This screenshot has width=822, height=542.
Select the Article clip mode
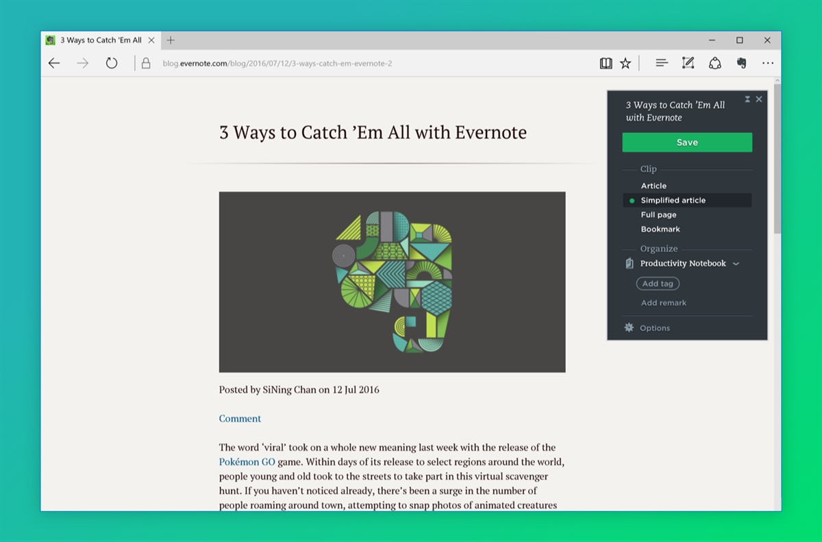pyautogui.click(x=653, y=185)
